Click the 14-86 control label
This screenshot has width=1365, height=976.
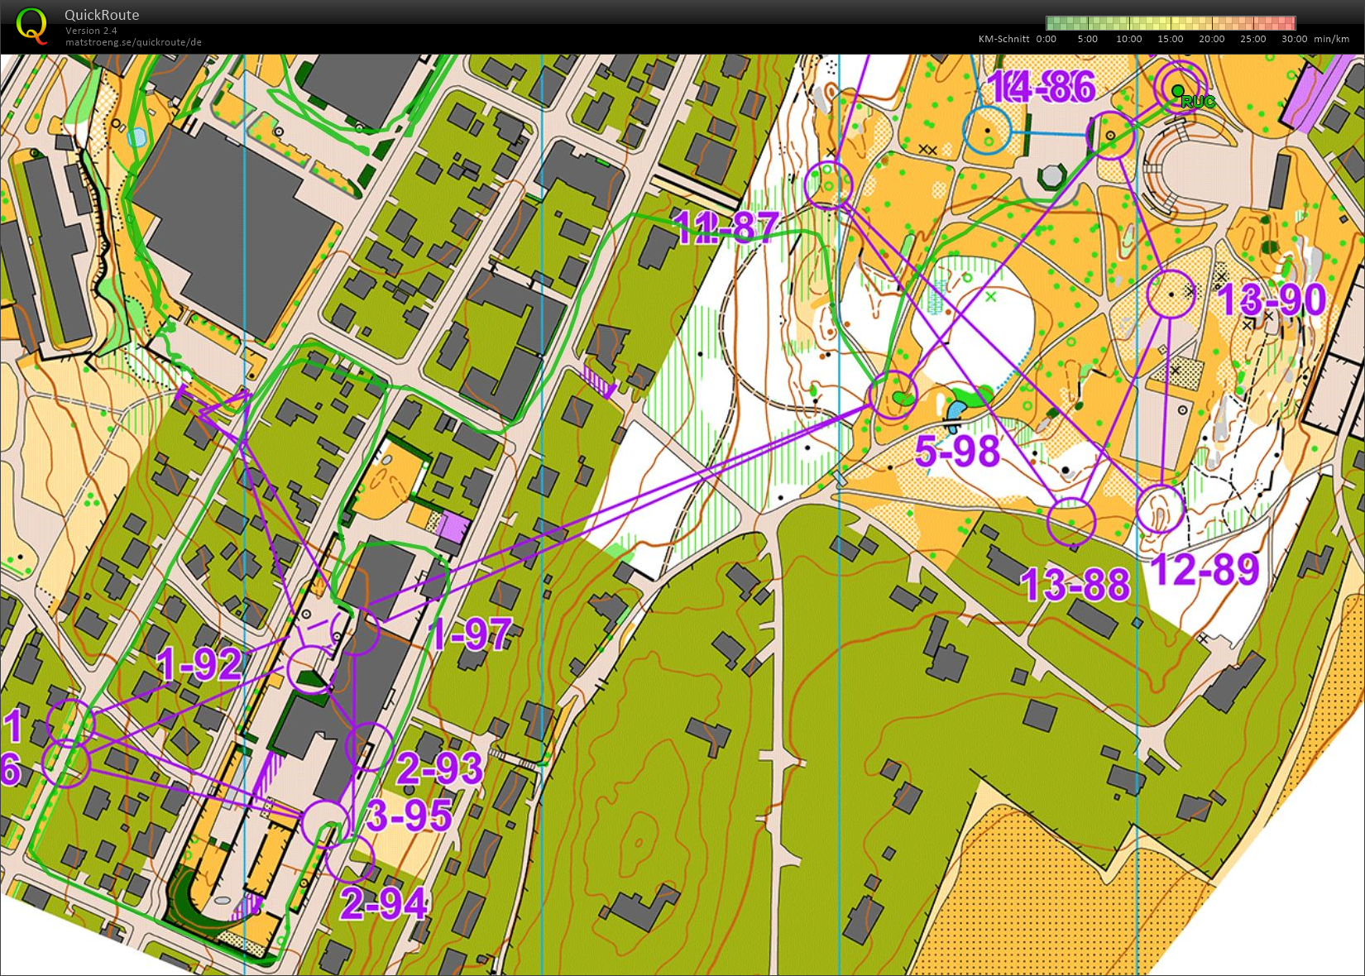(1042, 87)
